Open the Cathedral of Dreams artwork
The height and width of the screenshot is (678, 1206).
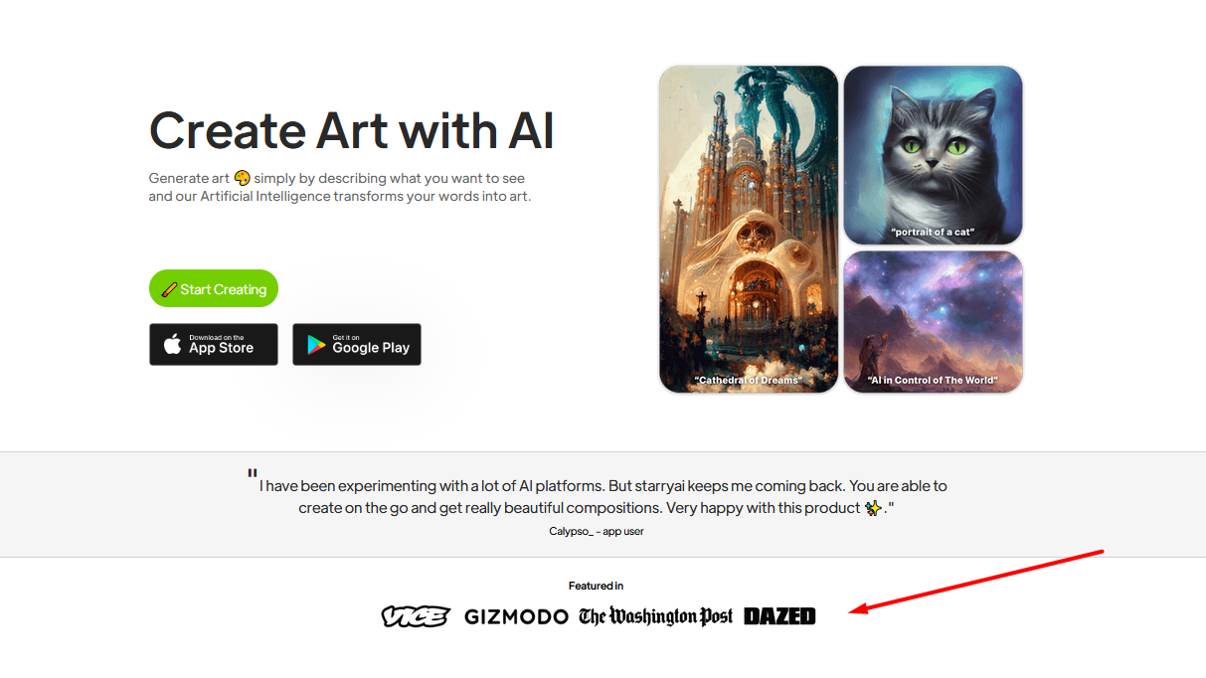point(749,230)
